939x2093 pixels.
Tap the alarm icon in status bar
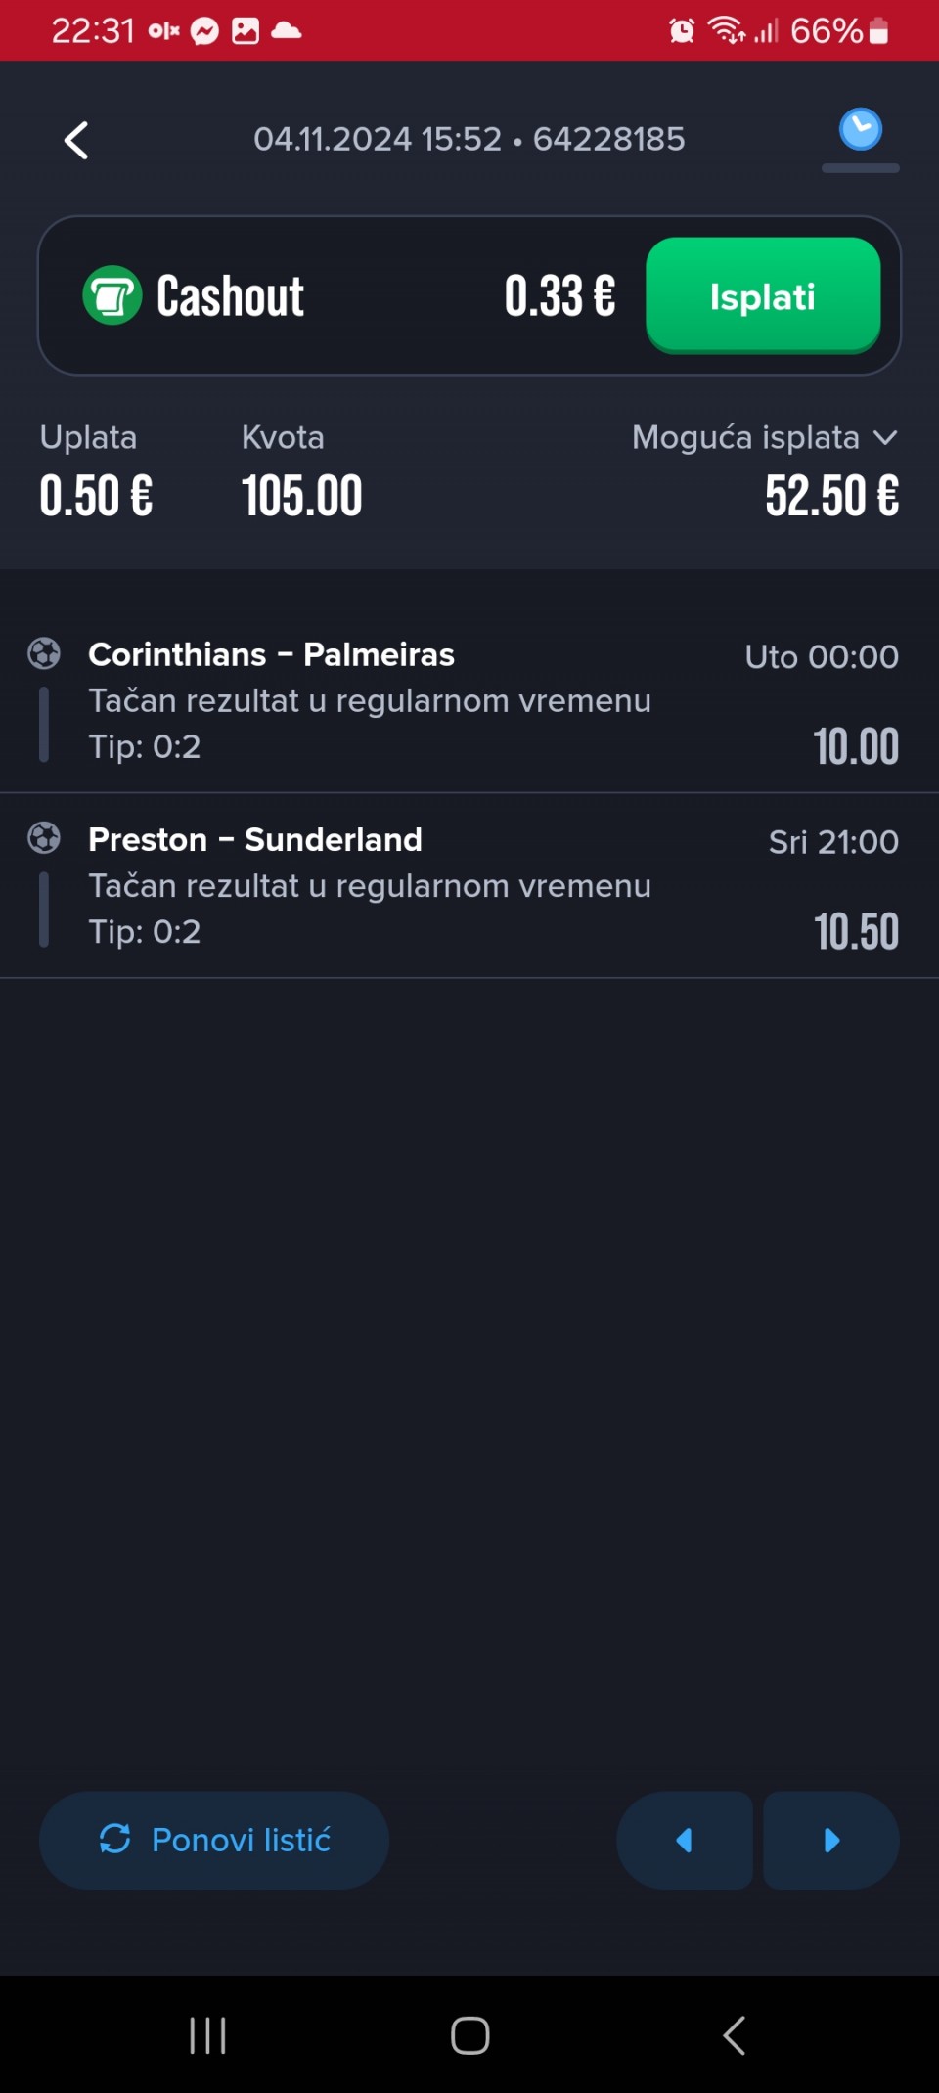[x=682, y=31]
